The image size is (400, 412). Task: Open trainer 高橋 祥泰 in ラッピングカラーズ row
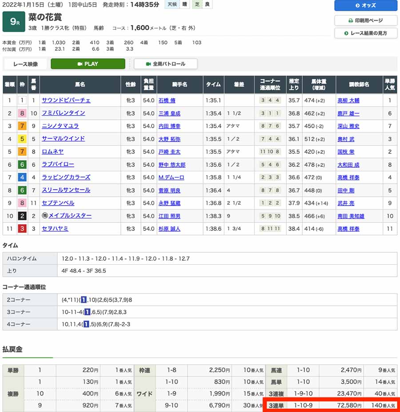(348, 178)
